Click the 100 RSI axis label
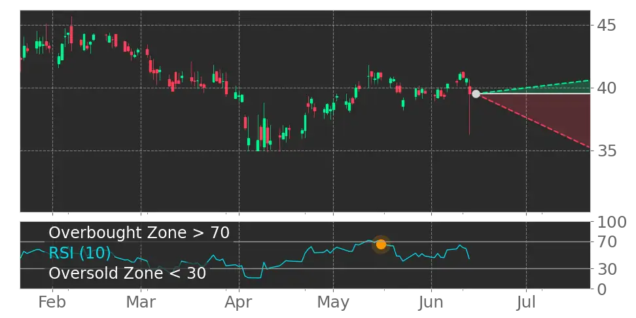The image size is (636, 318). [x=612, y=222]
